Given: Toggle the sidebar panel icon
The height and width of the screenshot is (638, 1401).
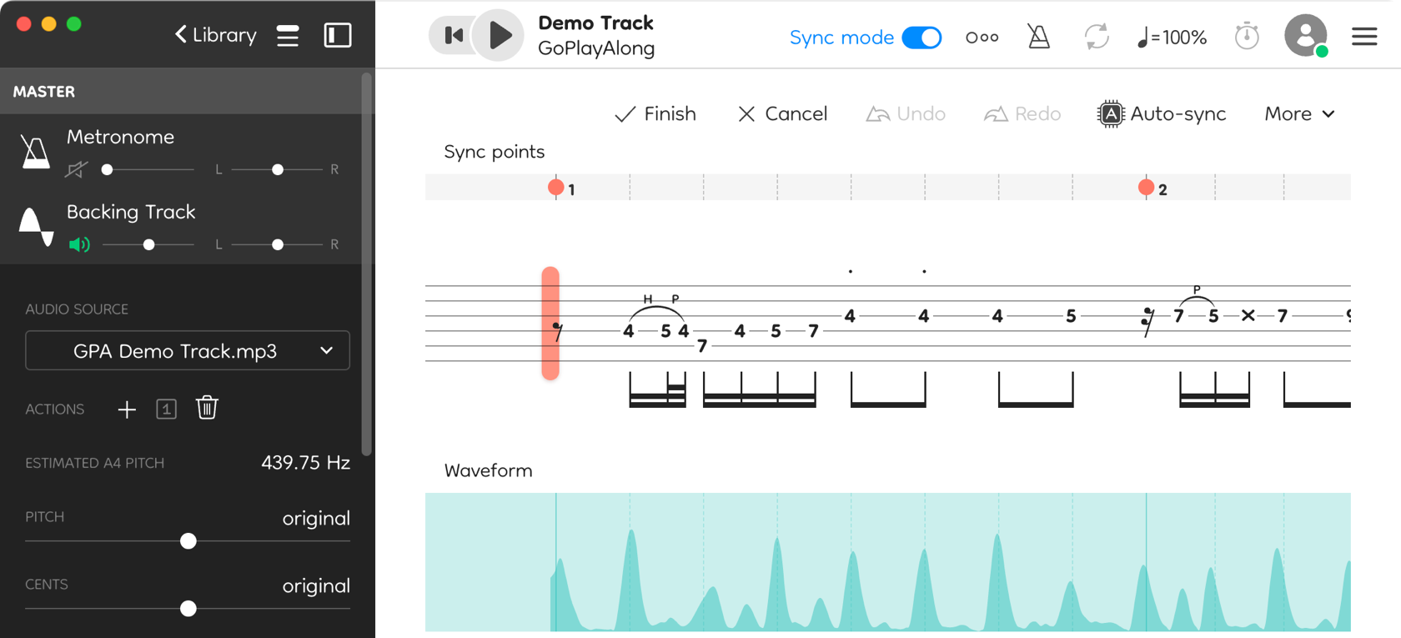Looking at the screenshot, I should tap(338, 35).
